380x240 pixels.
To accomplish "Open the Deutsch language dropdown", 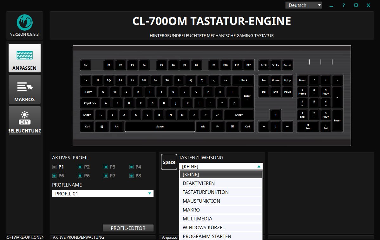I will 304,5.
